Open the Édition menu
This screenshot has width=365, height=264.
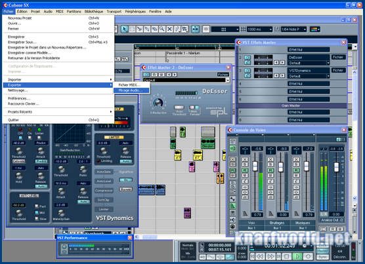(x=22, y=11)
